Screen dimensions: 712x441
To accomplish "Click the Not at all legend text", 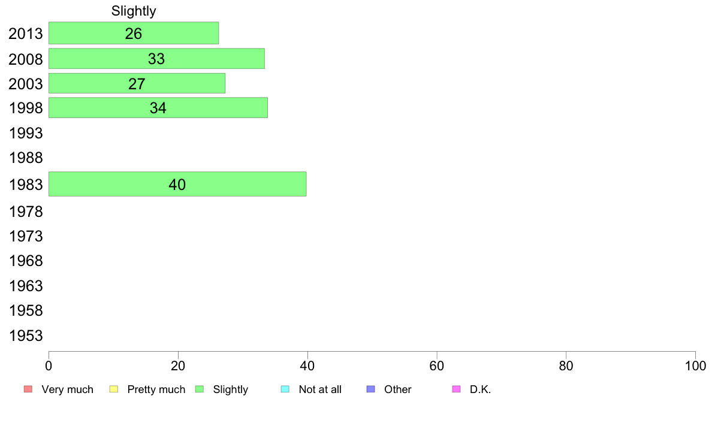I will [x=320, y=389].
